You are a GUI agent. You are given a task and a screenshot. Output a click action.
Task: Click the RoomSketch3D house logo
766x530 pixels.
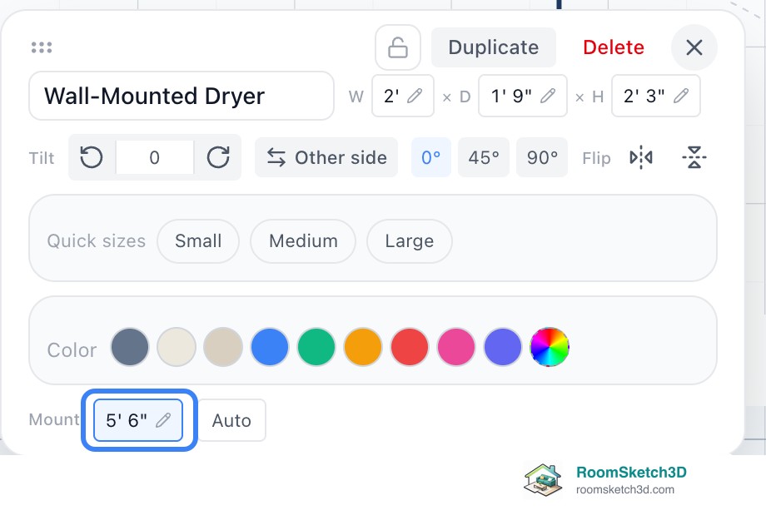[543, 480]
